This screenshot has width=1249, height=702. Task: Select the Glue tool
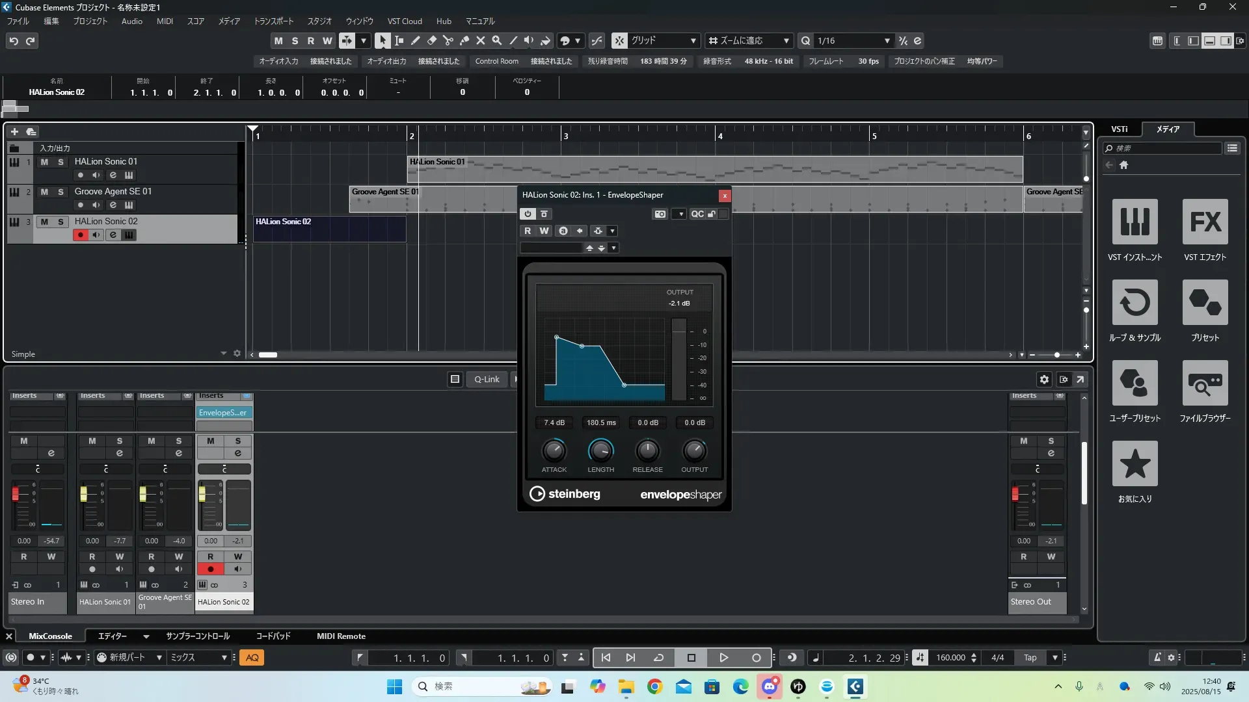464,40
